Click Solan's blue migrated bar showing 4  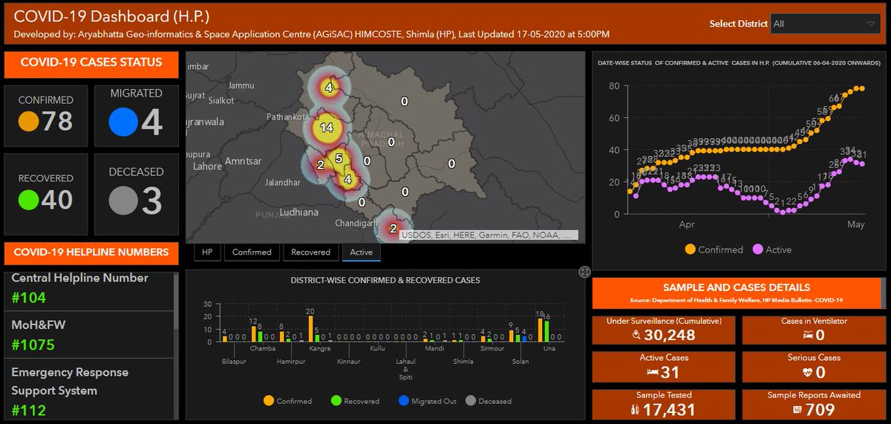(x=524, y=339)
